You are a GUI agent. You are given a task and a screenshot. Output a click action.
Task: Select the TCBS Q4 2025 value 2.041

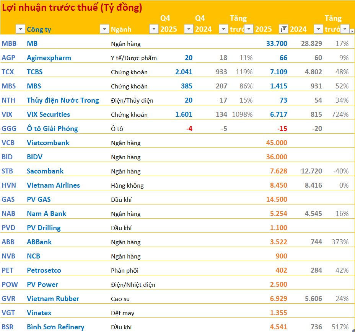point(183,72)
